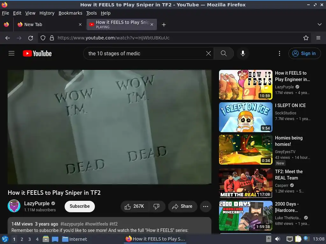326x244 pixels.
Task: Reload the current page
Action: click(x=31, y=38)
